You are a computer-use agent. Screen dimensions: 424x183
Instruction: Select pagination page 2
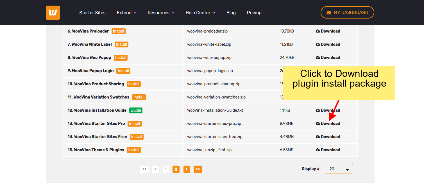coord(176,169)
